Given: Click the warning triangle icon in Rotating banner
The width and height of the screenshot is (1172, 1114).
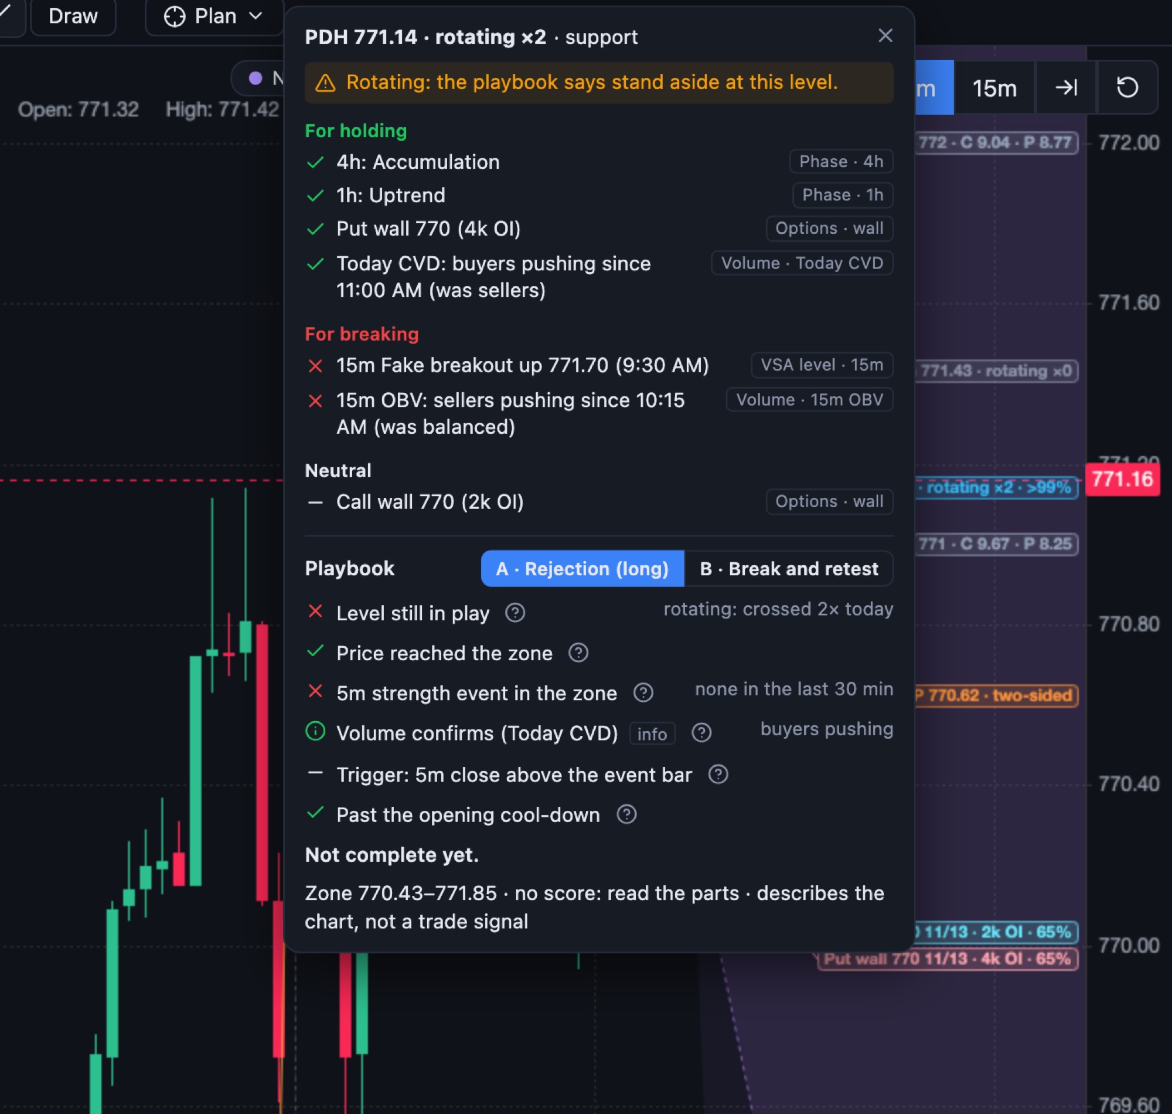Looking at the screenshot, I should coord(325,83).
